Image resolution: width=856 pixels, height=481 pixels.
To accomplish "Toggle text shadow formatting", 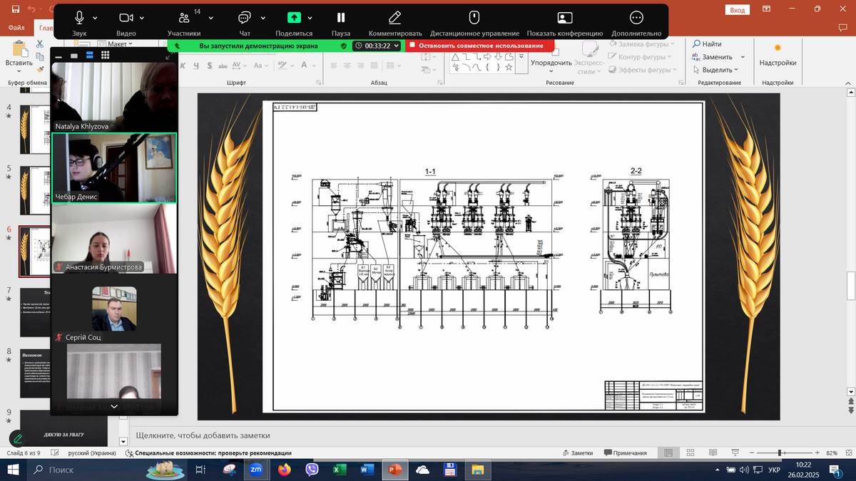I will click(209, 66).
